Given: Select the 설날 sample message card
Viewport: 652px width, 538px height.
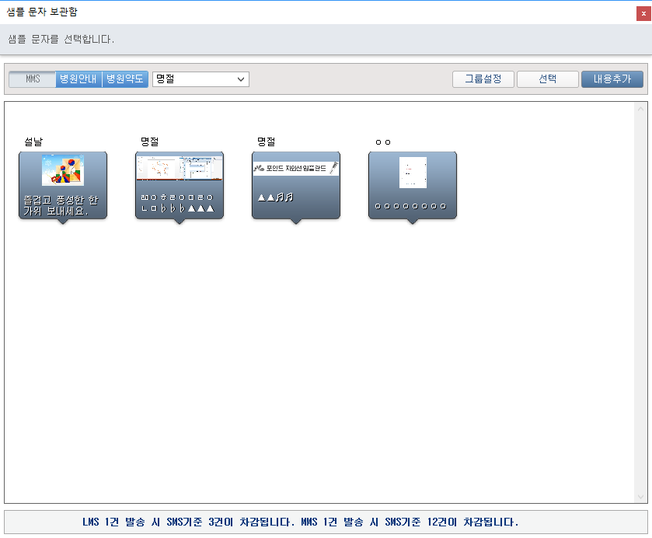Looking at the screenshot, I should point(63,186).
